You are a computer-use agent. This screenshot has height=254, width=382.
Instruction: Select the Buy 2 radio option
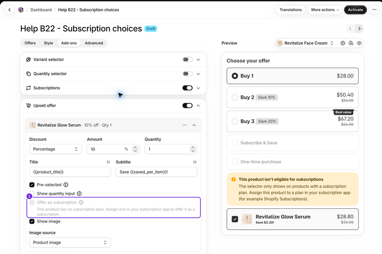(235, 97)
